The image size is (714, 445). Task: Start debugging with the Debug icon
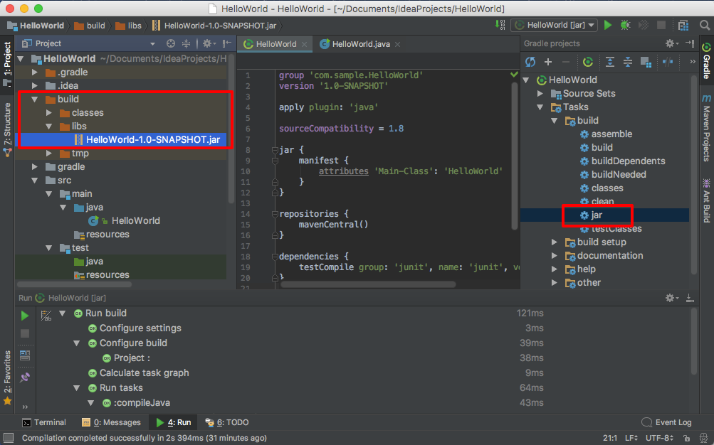point(624,24)
